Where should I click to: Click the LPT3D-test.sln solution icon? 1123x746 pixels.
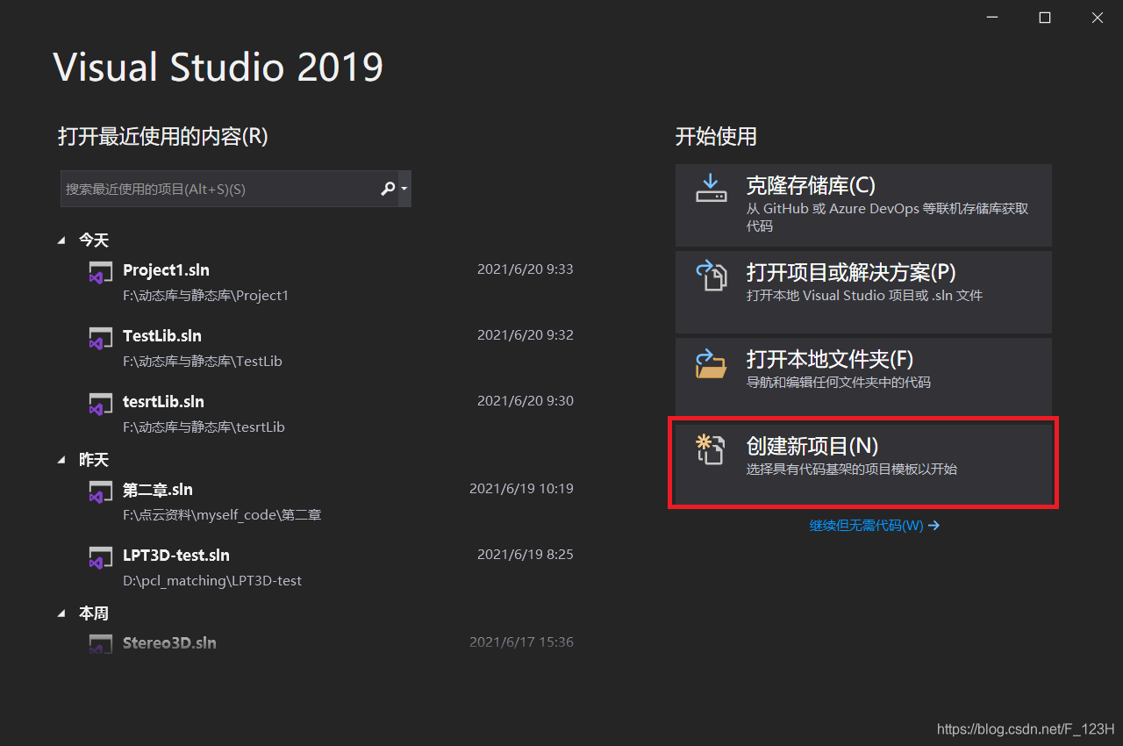coord(100,556)
